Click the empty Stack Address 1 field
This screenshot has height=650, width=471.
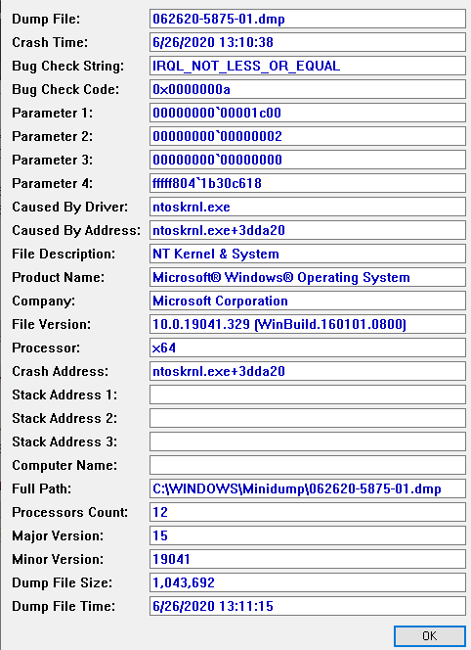pyautogui.click(x=308, y=395)
